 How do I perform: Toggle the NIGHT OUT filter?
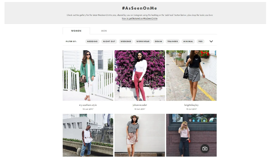pyautogui.click(x=109, y=41)
